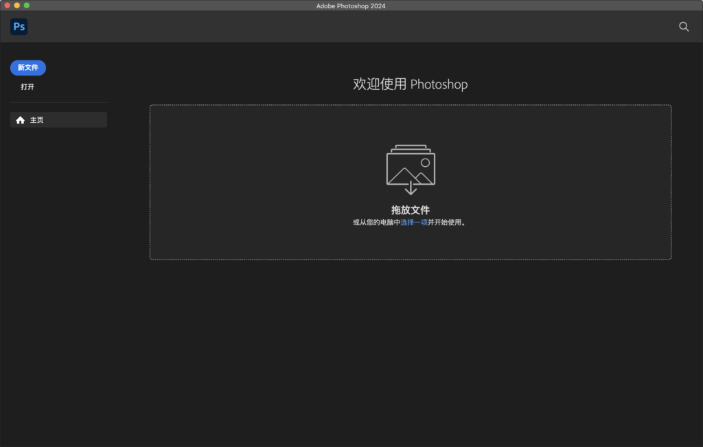Select the 主页 sidebar item

tap(58, 120)
